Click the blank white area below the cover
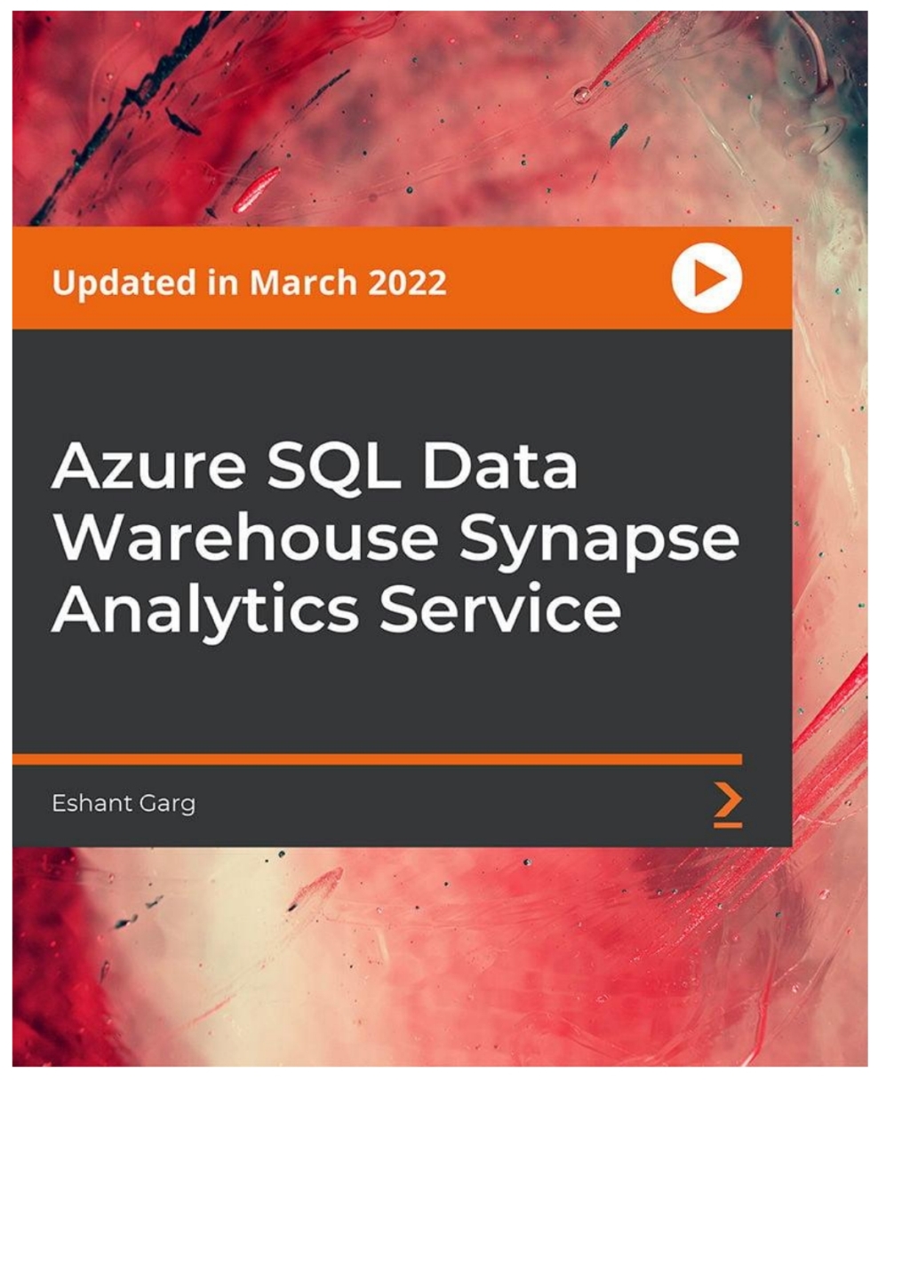 pos(444,1181)
